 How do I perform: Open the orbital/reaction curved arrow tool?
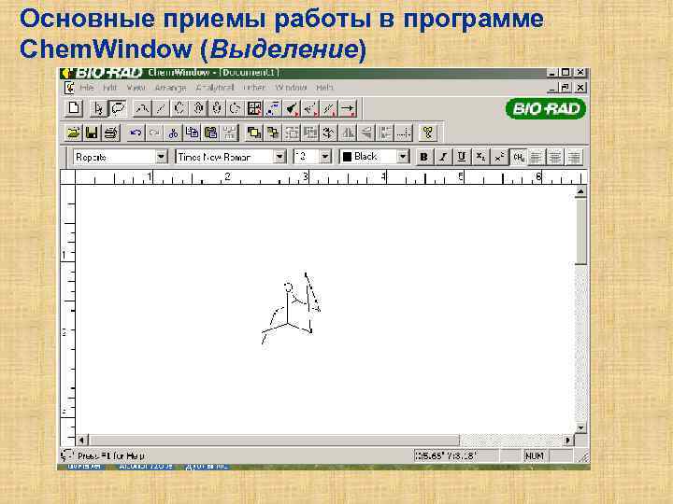pos(273,108)
